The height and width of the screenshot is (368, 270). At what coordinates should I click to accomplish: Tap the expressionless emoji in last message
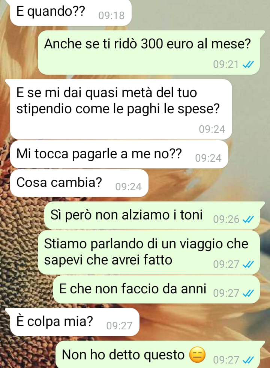tap(197, 355)
